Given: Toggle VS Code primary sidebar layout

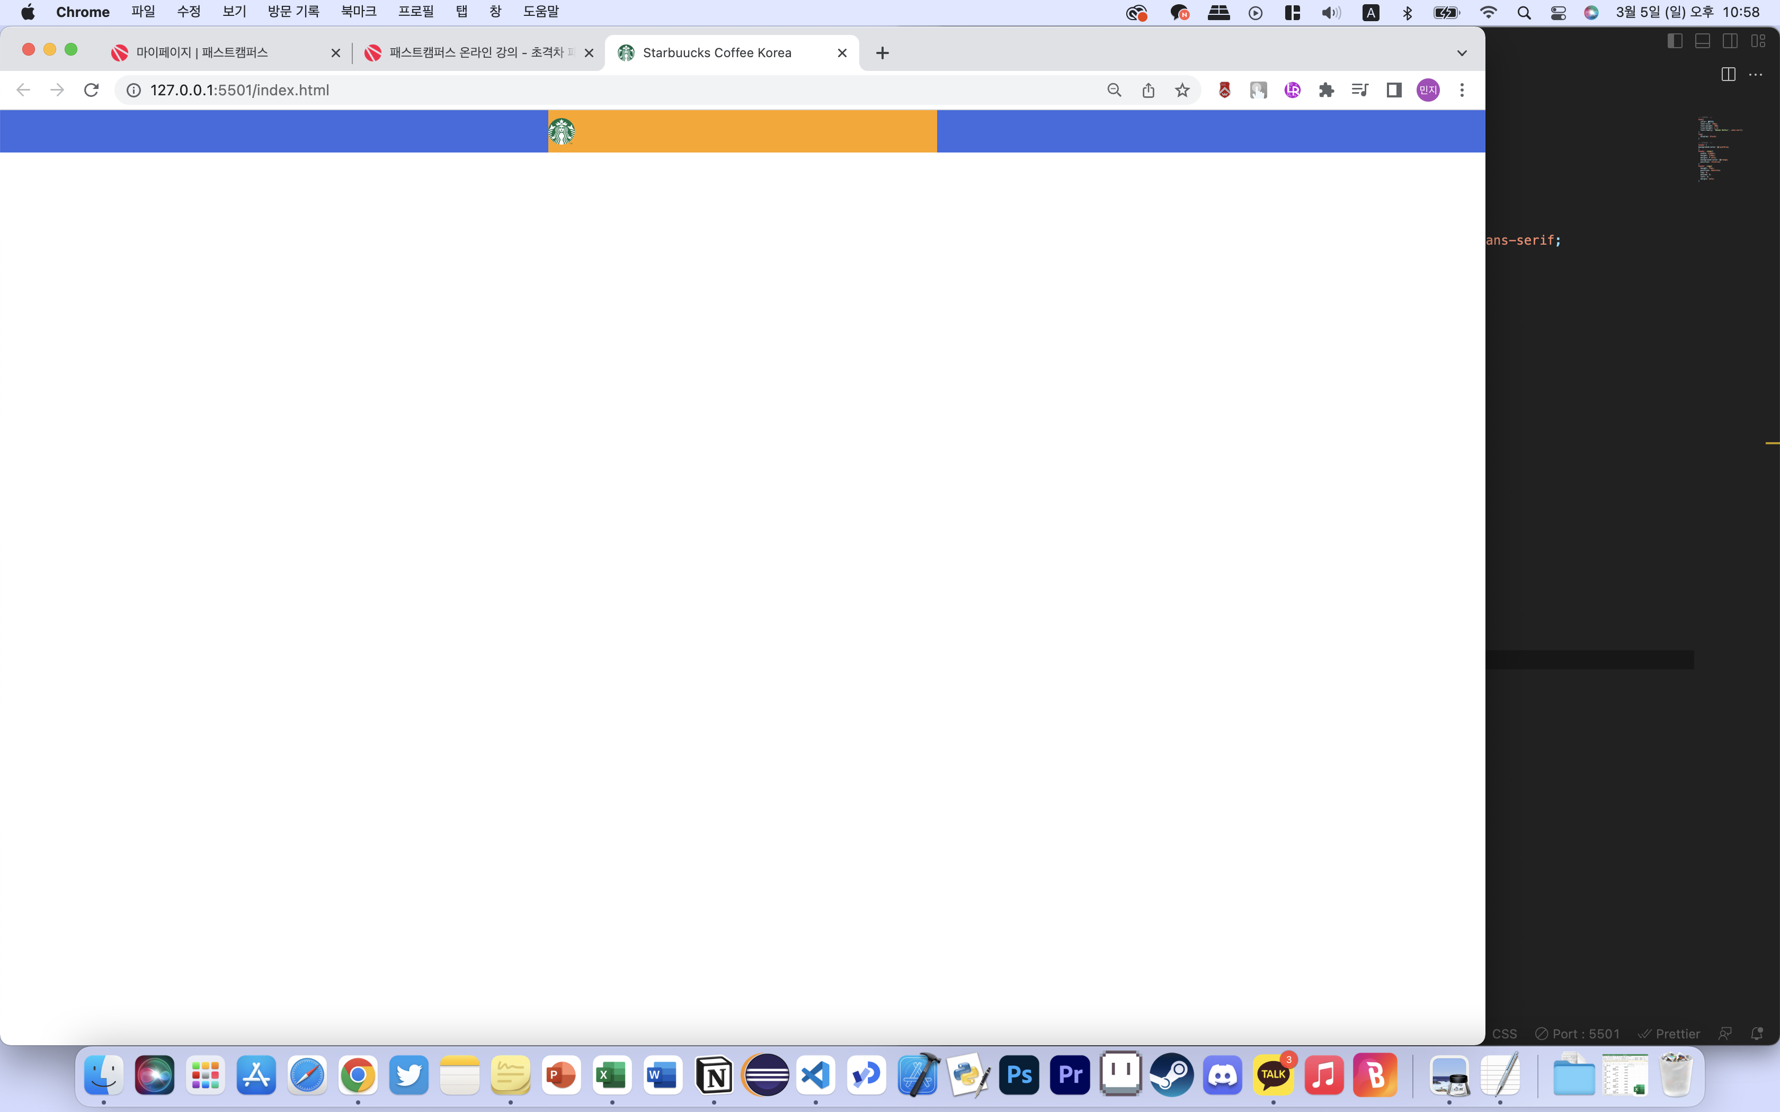Looking at the screenshot, I should 1675,41.
